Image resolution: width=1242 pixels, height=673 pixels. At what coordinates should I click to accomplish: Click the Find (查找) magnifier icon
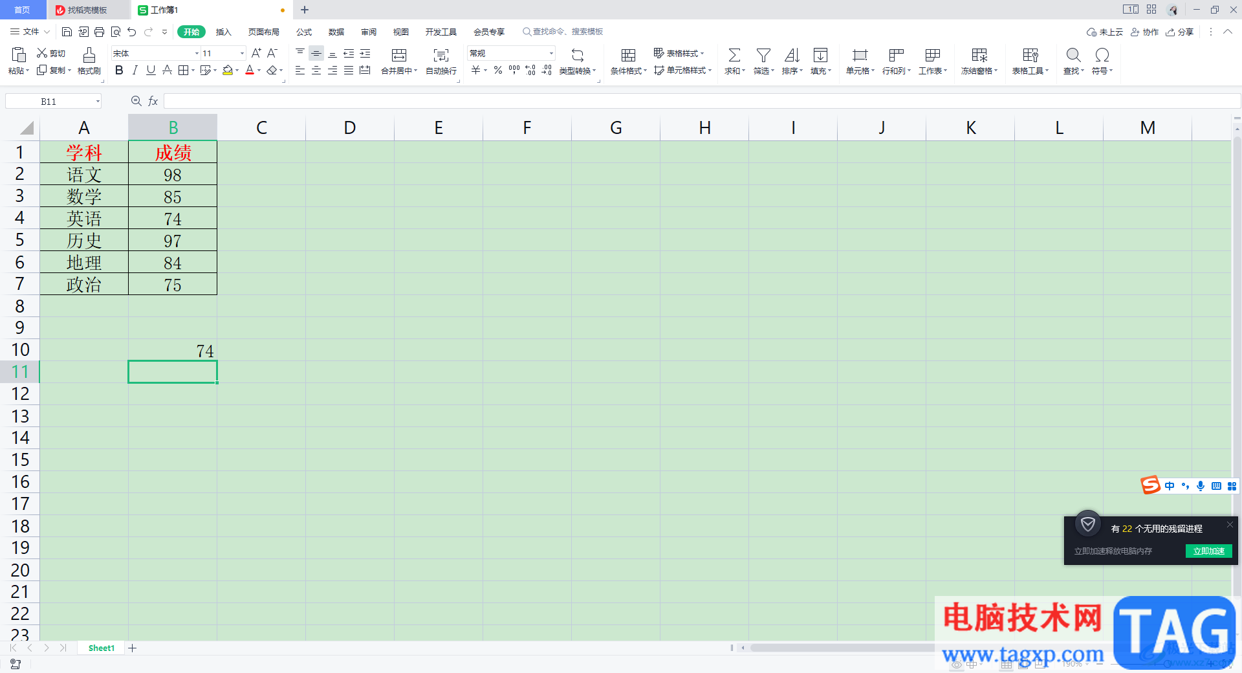(x=1073, y=54)
